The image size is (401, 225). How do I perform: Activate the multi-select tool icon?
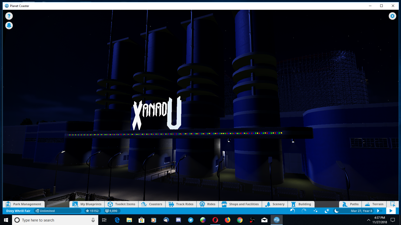393,204
